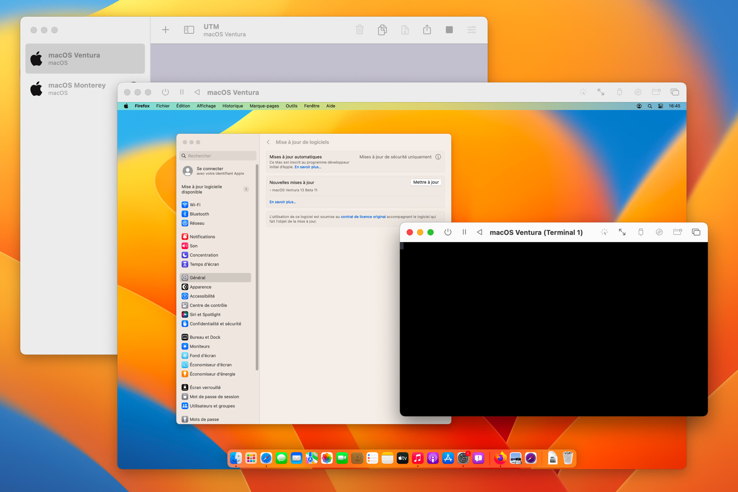The height and width of the screenshot is (492, 738).
Task: Toggle the UTM sidebar visibility
Action: point(189,30)
